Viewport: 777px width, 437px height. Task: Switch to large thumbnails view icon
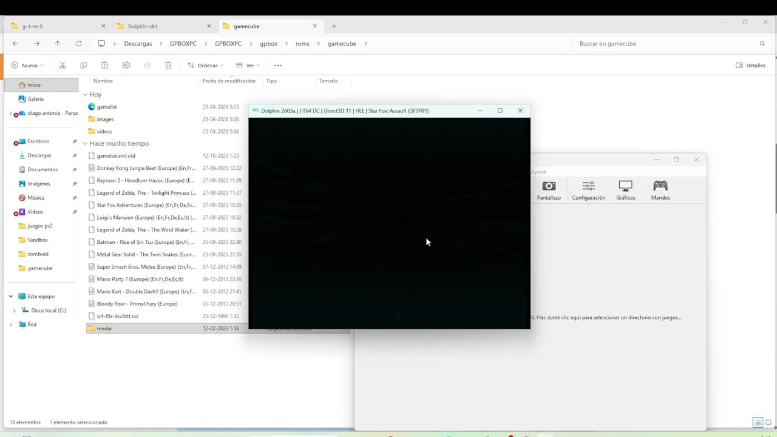pos(767,422)
